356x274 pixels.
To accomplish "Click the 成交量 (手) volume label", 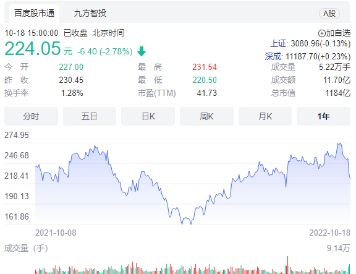I will click(x=26, y=248).
